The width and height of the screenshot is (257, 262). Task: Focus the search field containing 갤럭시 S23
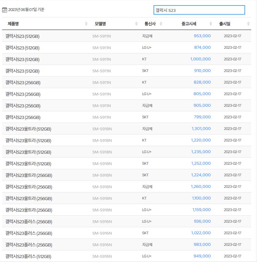click(199, 10)
